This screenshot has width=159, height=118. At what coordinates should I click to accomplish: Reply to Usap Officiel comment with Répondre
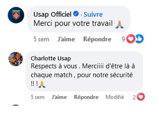coord(97,39)
